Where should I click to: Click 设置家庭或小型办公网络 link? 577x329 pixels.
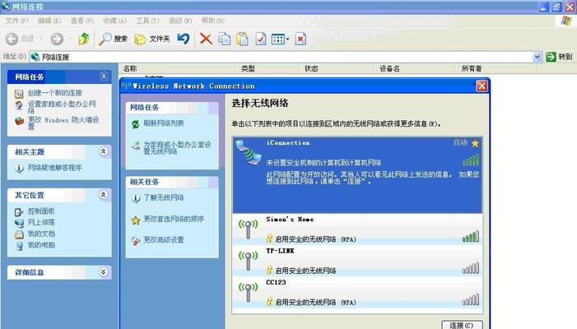(62, 107)
